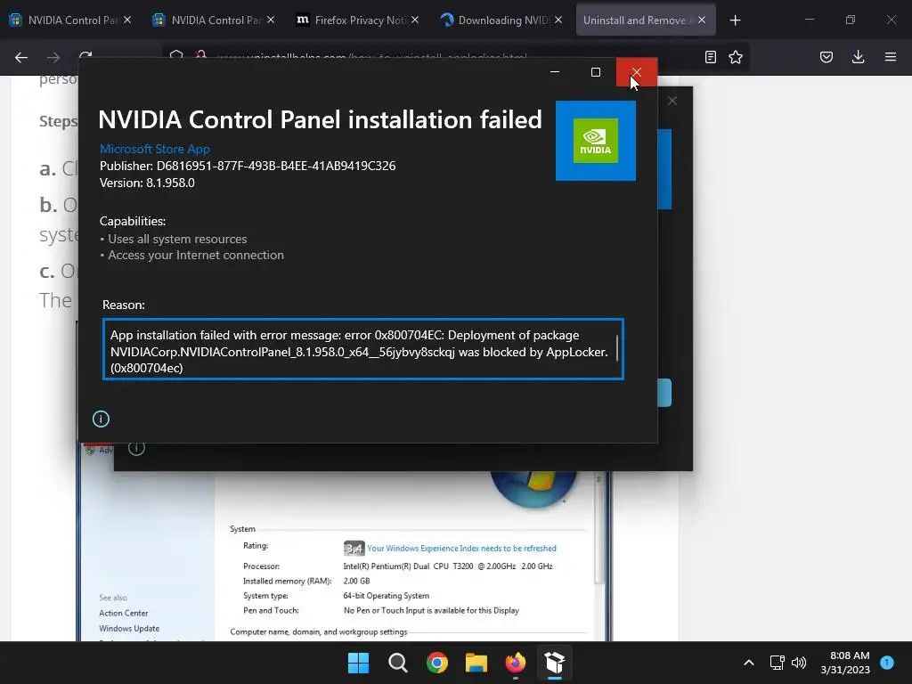Click the Windows Experience Index 3.4 rating badge

click(354, 548)
